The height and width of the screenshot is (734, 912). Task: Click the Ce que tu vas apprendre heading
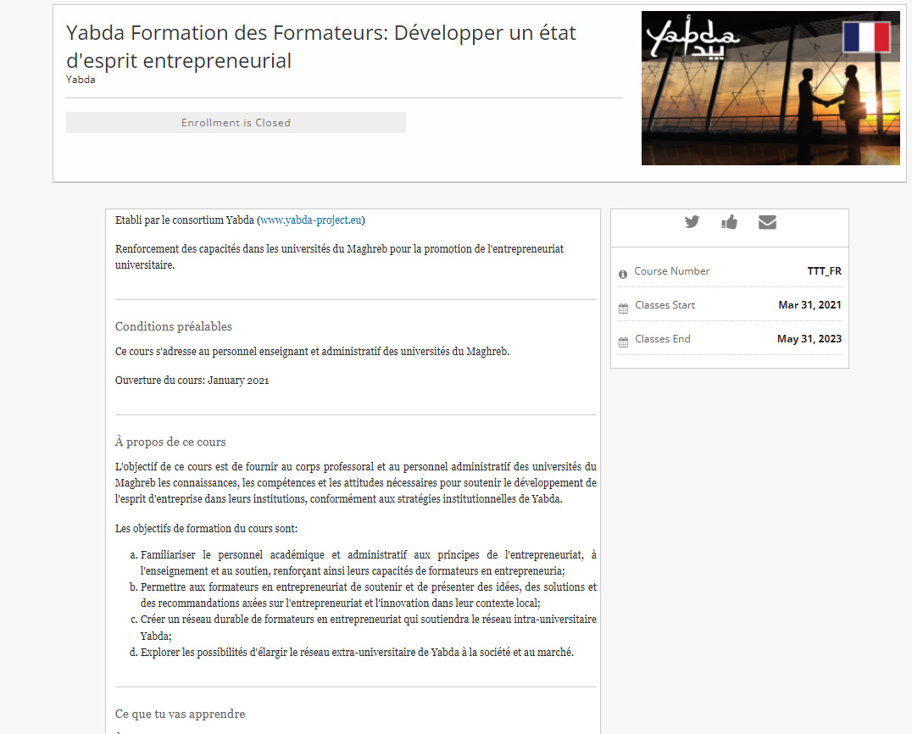point(181,714)
